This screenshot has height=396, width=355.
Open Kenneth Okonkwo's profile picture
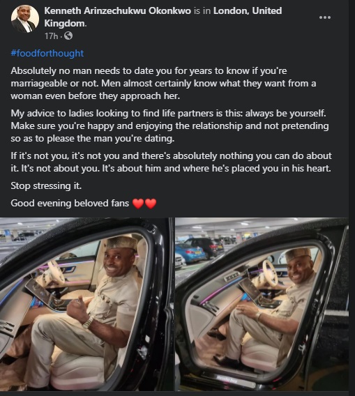point(25,19)
